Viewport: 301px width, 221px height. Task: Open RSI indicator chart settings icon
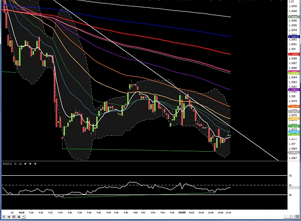point(20,164)
